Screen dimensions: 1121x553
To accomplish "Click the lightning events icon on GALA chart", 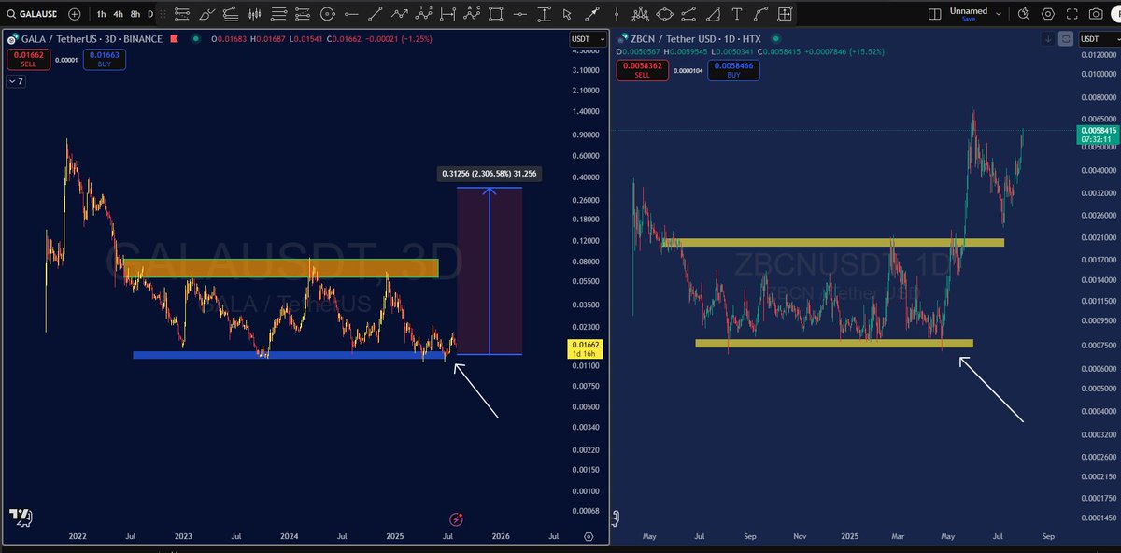I will coord(456,519).
